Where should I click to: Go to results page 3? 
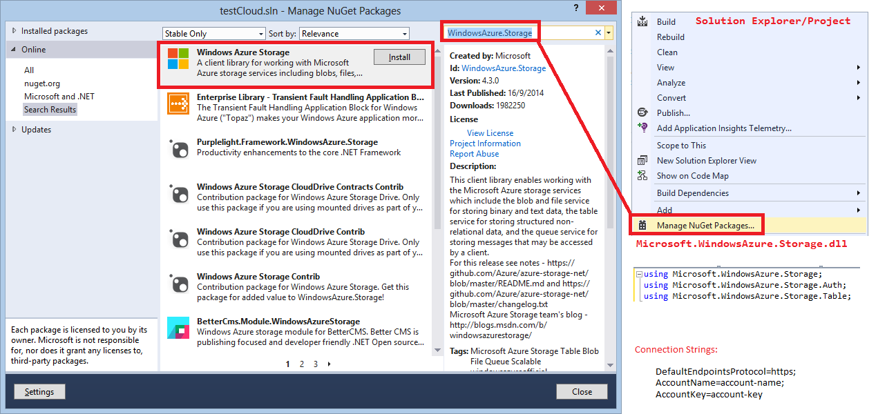point(316,364)
